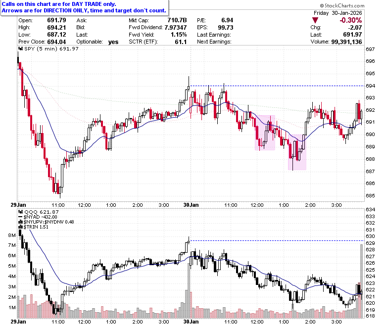The width and height of the screenshot is (386, 326).
Task: Click the StockCharts.com copyright logo
Action: 342,5
